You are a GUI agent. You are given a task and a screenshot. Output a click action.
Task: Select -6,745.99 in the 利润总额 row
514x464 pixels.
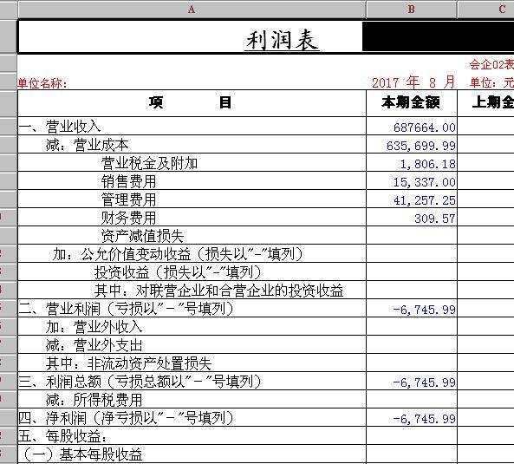point(424,382)
